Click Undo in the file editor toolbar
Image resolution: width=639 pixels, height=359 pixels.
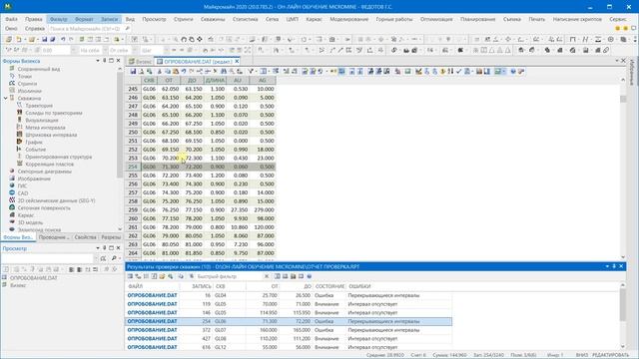click(184, 71)
